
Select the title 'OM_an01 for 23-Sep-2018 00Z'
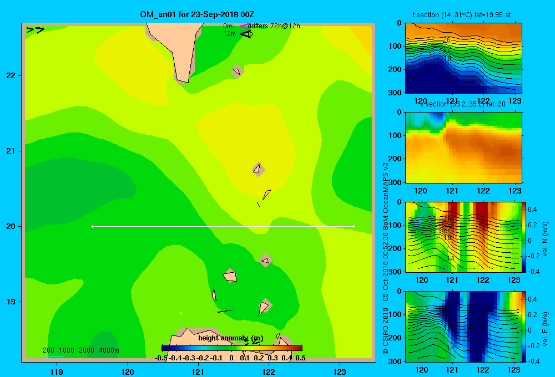coord(197,14)
